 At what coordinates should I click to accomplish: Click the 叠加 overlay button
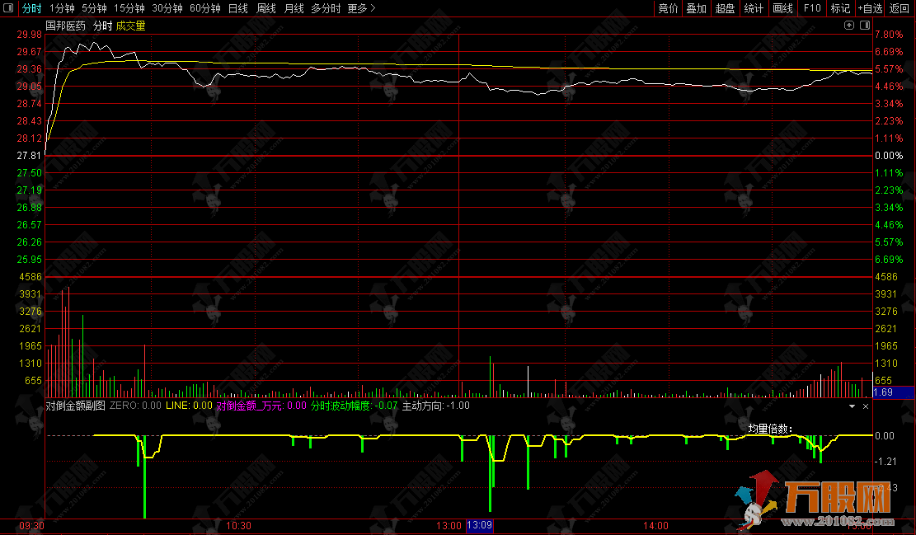(697, 8)
